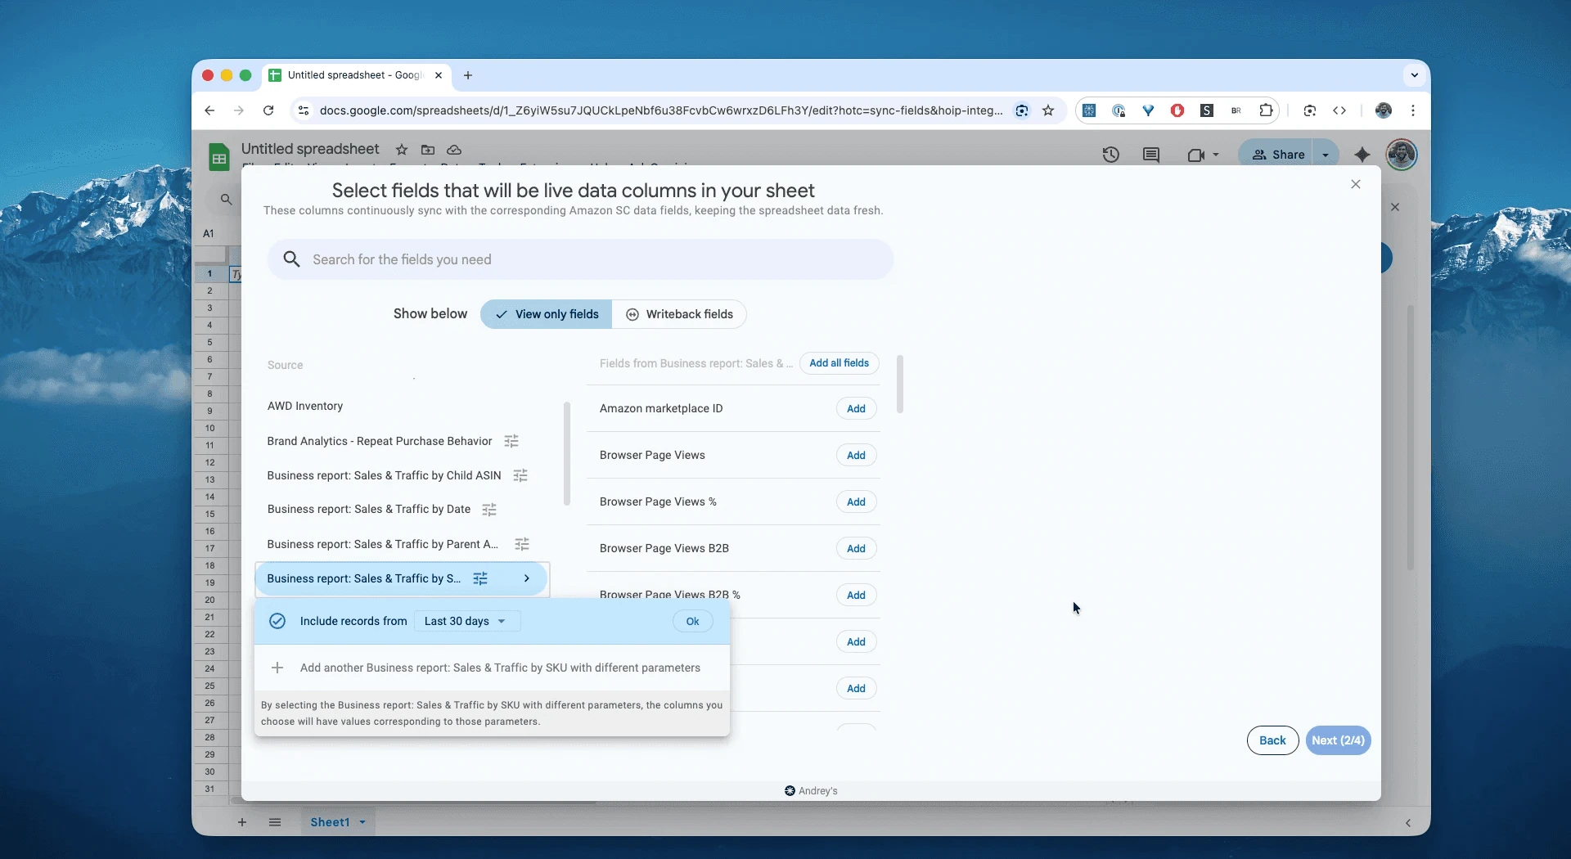The width and height of the screenshot is (1571, 859).
Task: Add Browser Page Views B2B field
Action: pyautogui.click(x=856, y=549)
